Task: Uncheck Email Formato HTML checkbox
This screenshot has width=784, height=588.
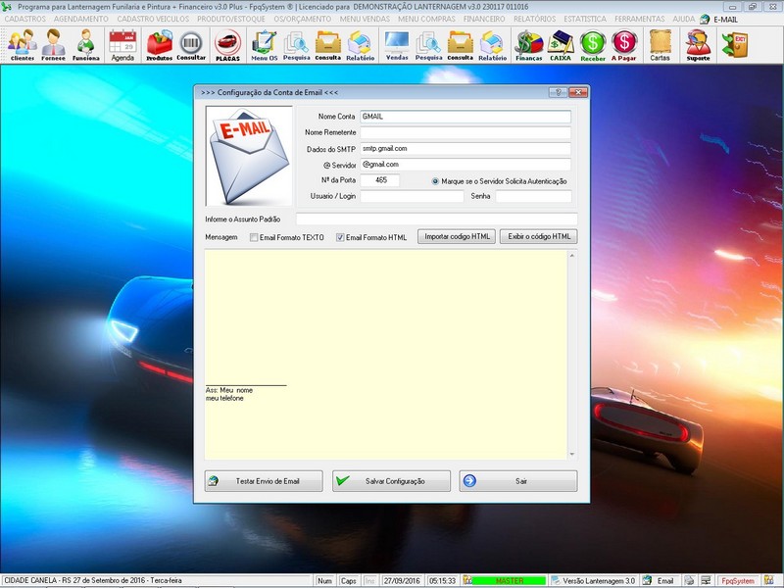Action: click(x=341, y=237)
